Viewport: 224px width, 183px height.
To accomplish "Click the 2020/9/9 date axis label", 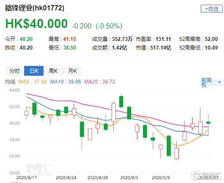I will point(161,178).
